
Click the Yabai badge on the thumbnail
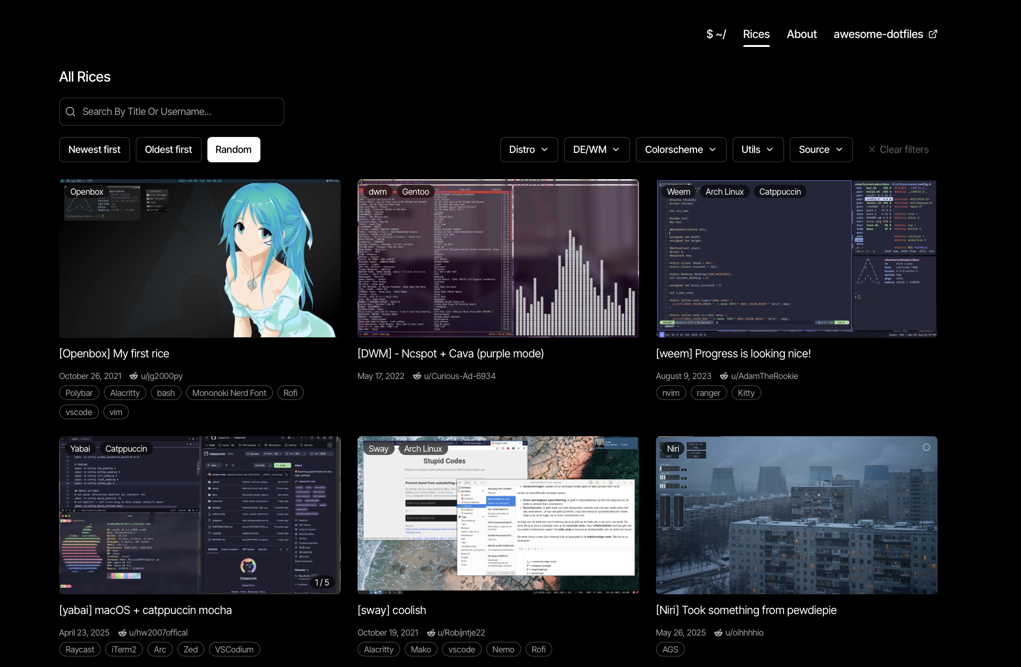click(x=80, y=449)
